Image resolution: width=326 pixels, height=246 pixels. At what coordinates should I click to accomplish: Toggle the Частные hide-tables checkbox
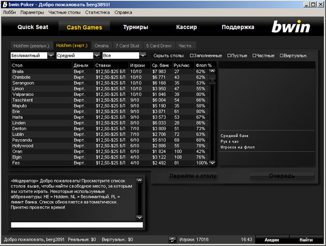pos(254,56)
